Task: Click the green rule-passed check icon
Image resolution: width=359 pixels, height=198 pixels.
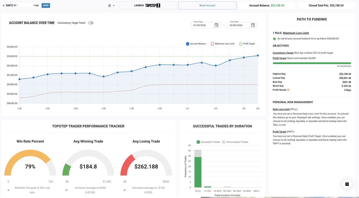Action: click(x=274, y=39)
